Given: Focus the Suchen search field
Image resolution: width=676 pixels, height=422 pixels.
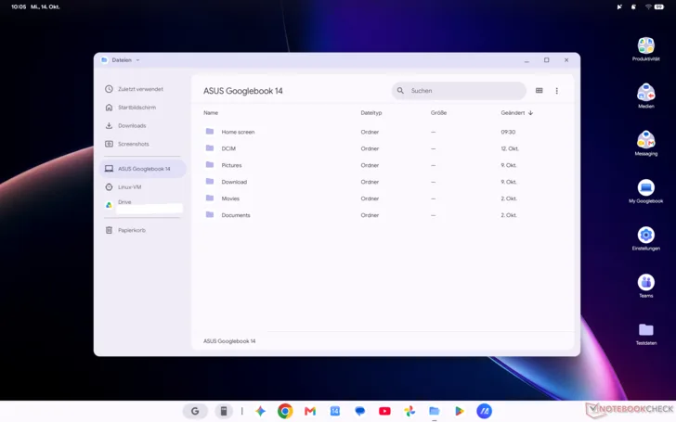Looking at the screenshot, I should (459, 91).
